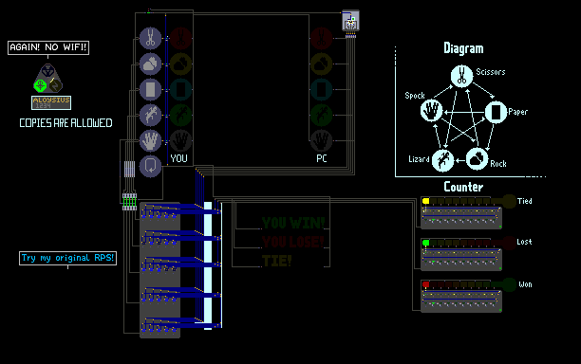Click the dimmed PC scissors indicator

[x=321, y=38]
